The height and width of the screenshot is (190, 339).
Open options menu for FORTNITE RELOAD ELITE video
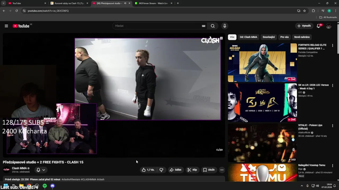tap(333, 45)
